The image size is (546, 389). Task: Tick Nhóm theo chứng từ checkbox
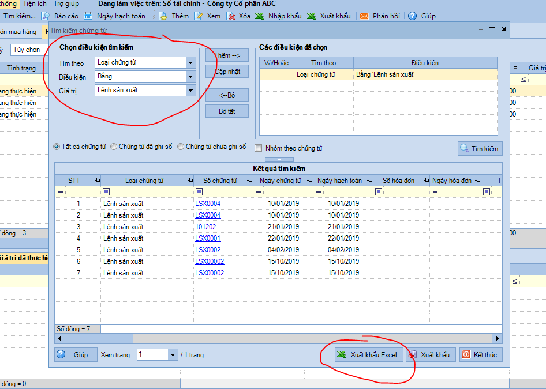[259, 148]
